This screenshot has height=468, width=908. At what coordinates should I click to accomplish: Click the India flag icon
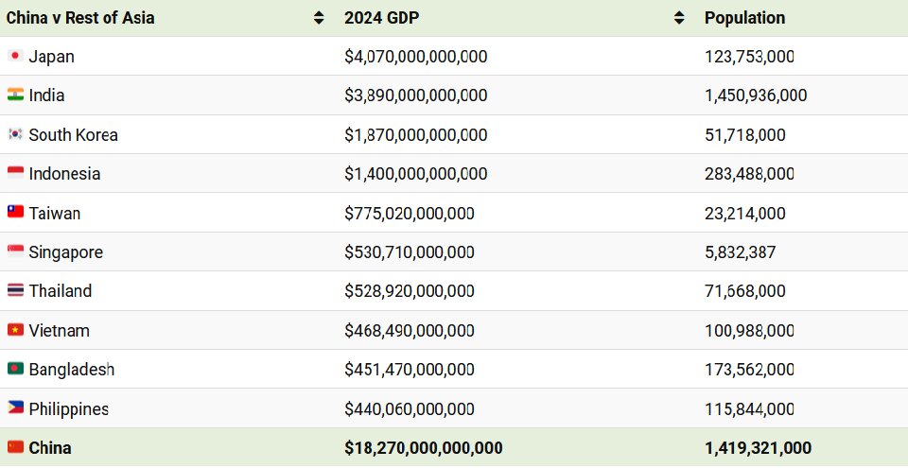point(15,95)
